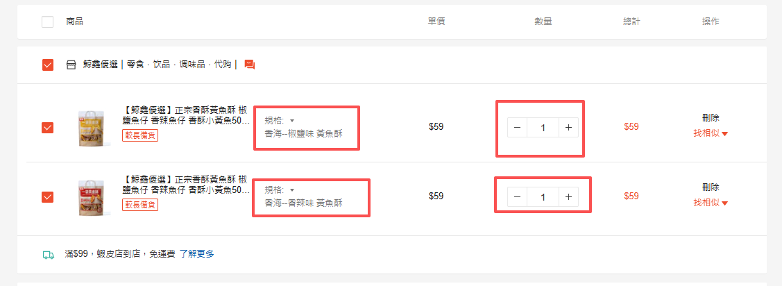Viewport: 782px width, 286px height.
Task: Delete the 椒鹽味 黃魚酥 item via 刪除
Action: tap(711, 118)
